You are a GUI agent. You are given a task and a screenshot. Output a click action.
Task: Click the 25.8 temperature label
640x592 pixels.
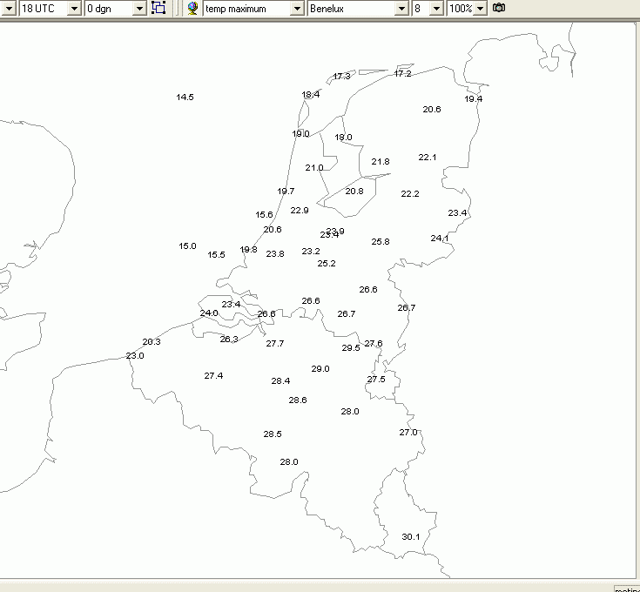click(x=381, y=241)
